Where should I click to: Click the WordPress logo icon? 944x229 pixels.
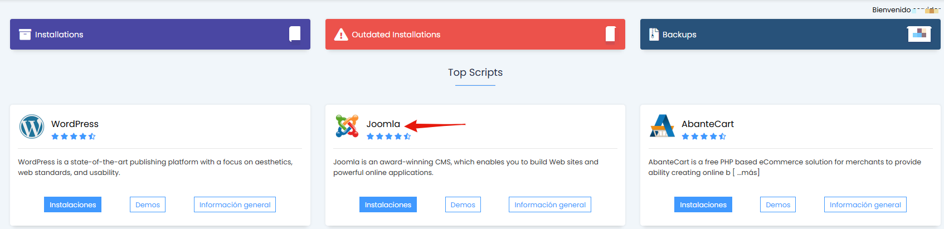(32, 127)
